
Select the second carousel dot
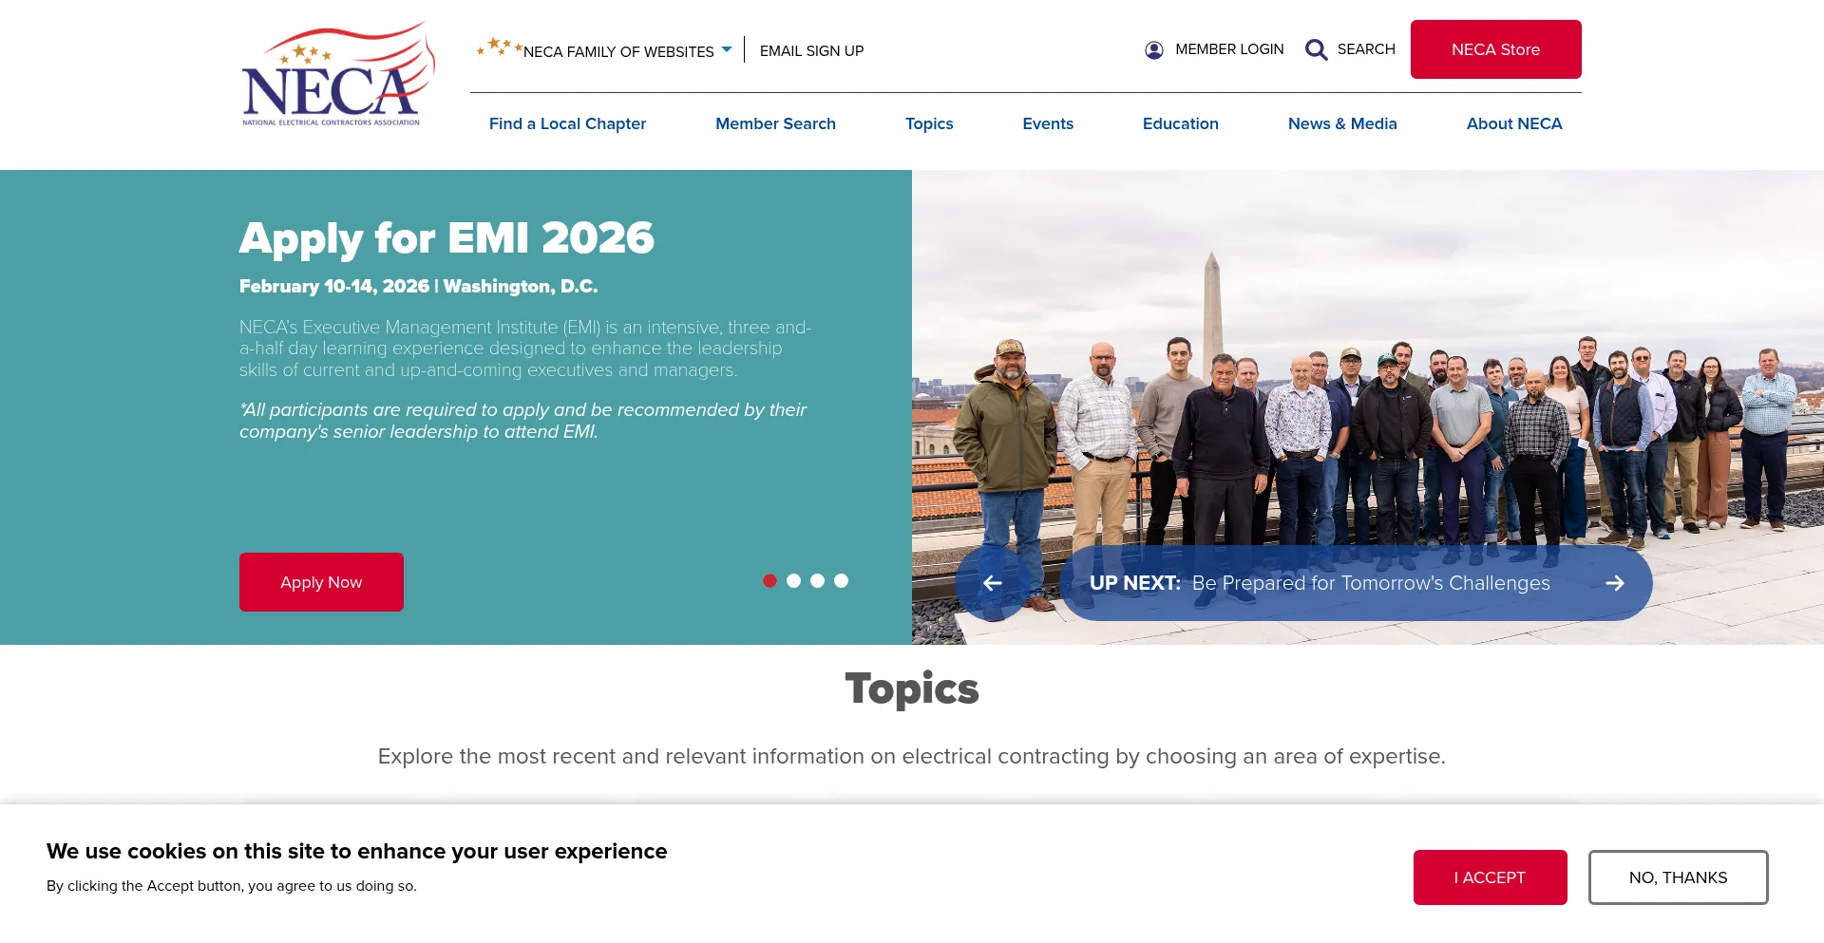tap(794, 580)
